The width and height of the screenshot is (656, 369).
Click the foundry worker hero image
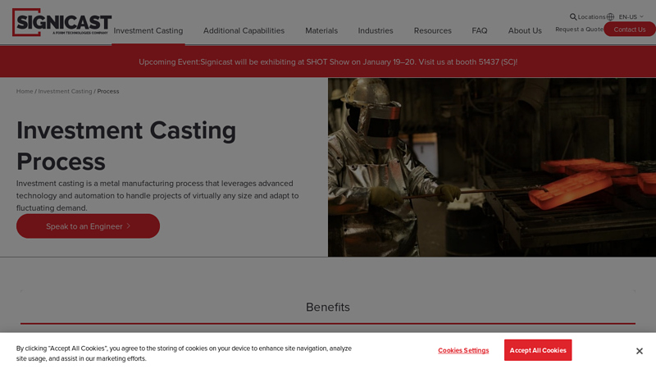tap(491, 167)
